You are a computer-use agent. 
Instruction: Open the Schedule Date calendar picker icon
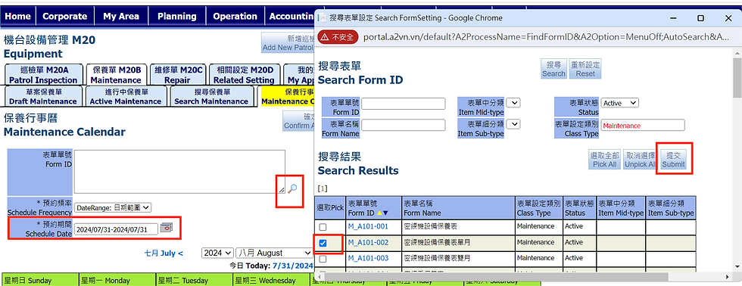click(x=167, y=228)
